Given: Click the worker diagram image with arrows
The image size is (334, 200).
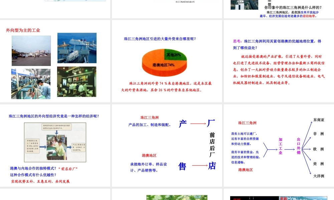Looking at the screenshot, I should click(x=55, y=142).
